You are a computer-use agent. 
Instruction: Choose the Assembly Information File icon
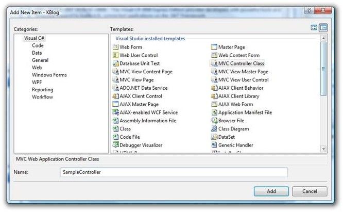coord(115,121)
